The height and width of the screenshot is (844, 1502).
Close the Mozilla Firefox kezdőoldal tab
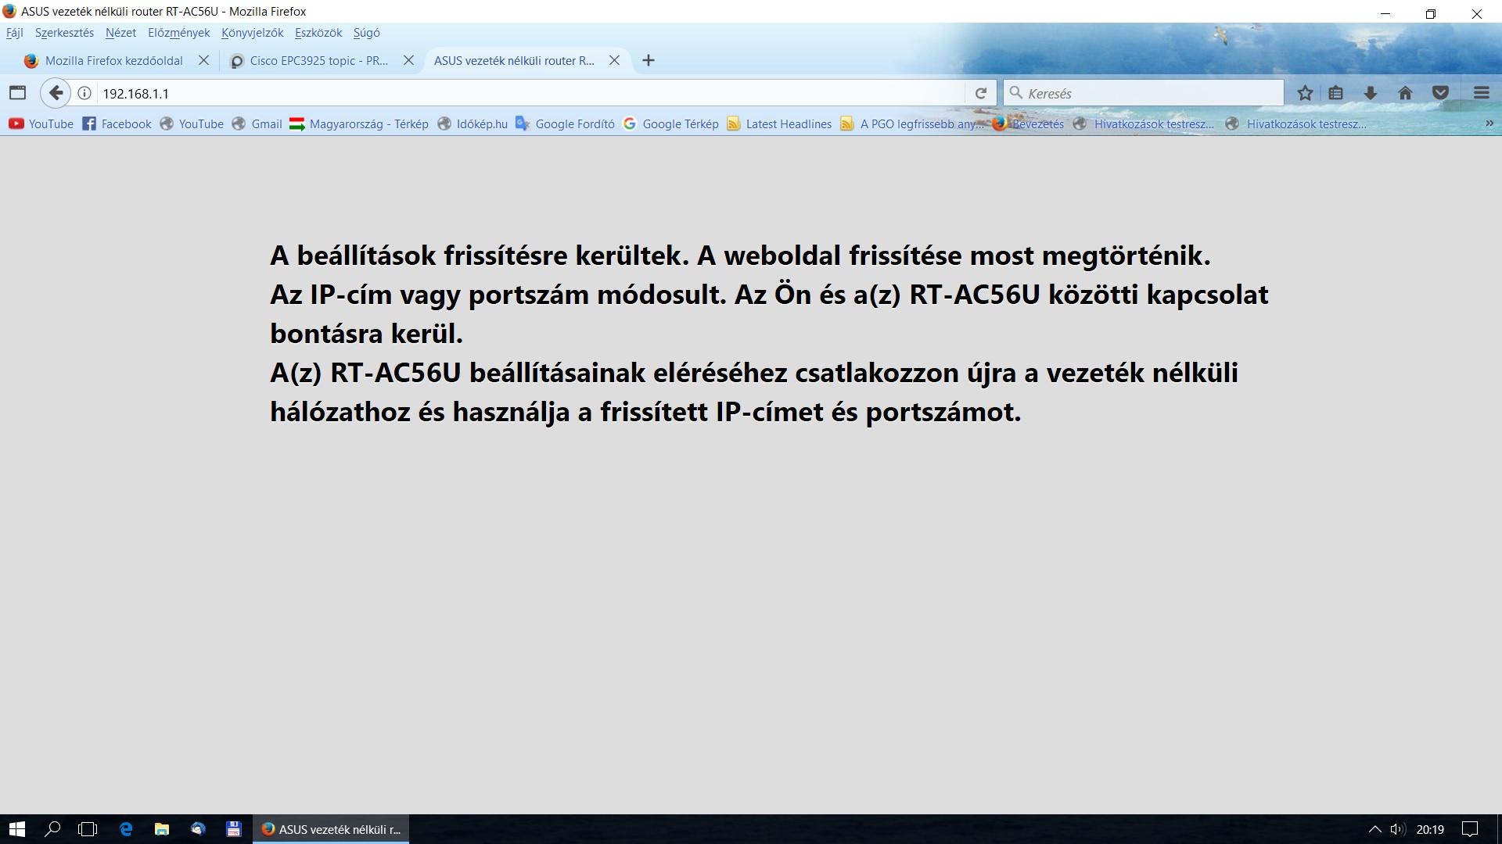coord(203,60)
